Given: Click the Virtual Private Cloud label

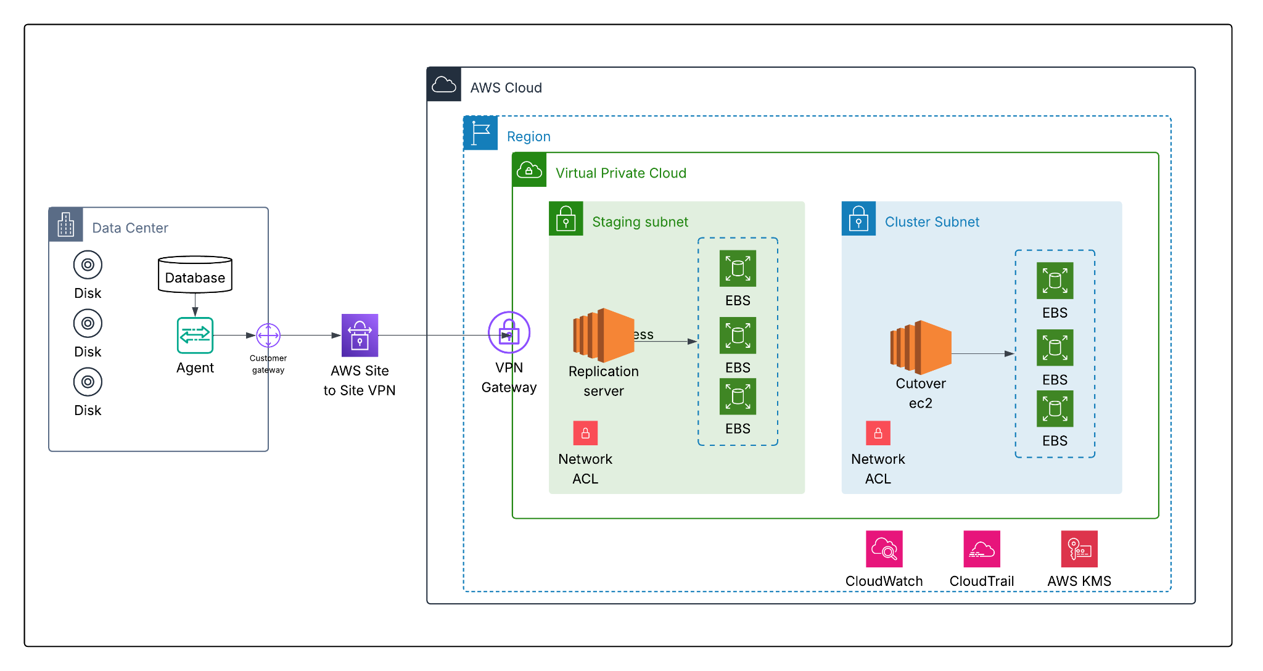Looking at the screenshot, I should pyautogui.click(x=620, y=173).
